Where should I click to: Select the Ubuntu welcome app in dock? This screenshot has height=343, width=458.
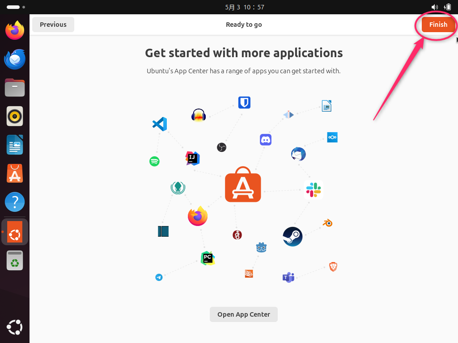coord(15,232)
